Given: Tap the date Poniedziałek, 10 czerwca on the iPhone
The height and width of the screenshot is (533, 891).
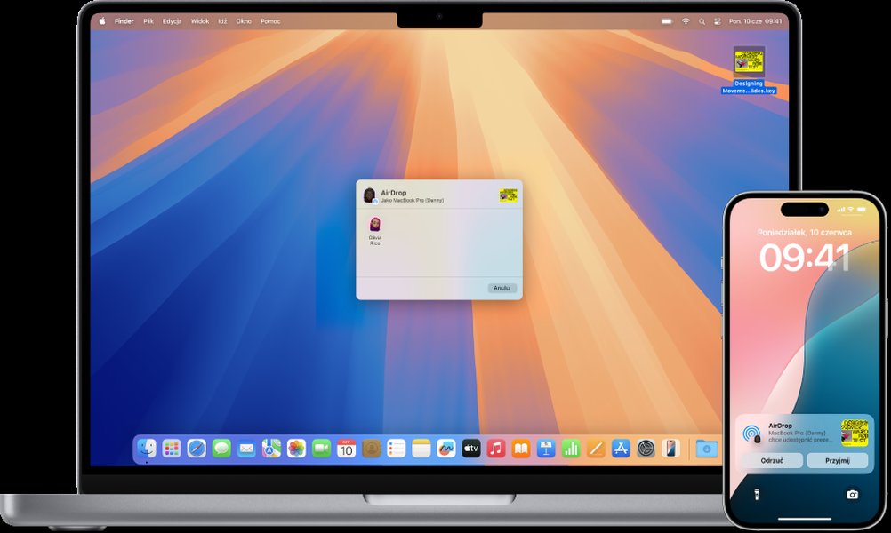Looking at the screenshot, I should [805, 232].
